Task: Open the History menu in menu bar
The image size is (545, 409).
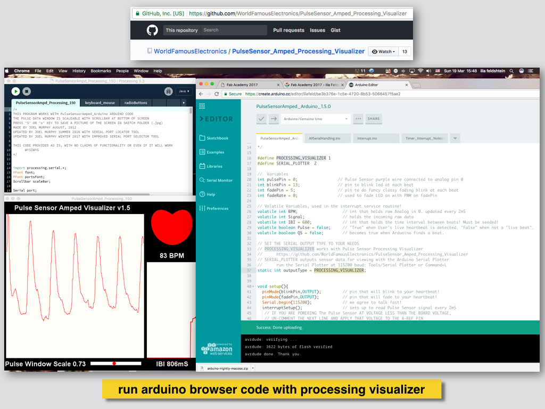Action: tap(79, 71)
